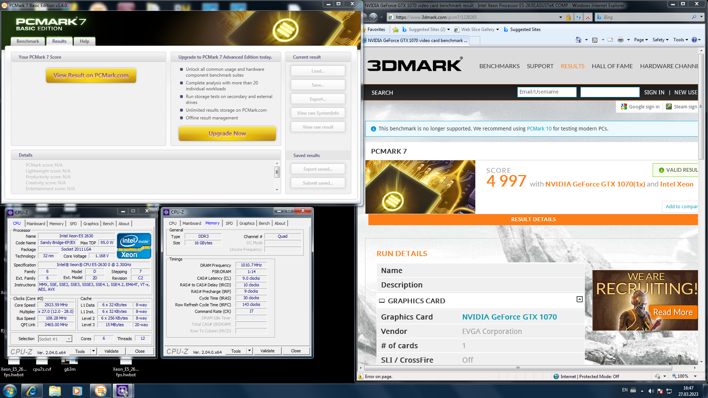708x398 pixels.
Task: Click Internet Explorer taskbar icon
Action: (x=32, y=391)
